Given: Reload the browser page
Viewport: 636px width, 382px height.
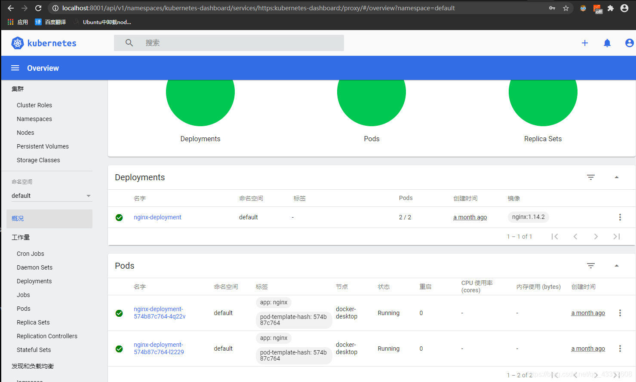Looking at the screenshot, I should [x=38, y=8].
